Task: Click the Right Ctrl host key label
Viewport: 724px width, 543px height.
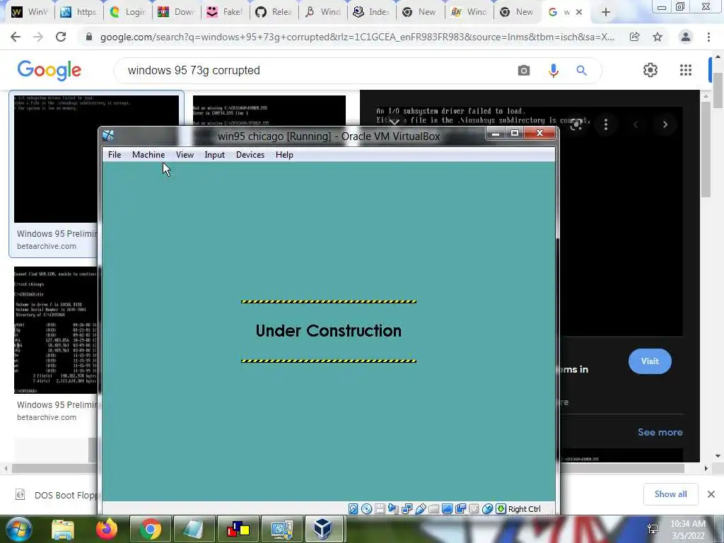Action: coord(525,509)
